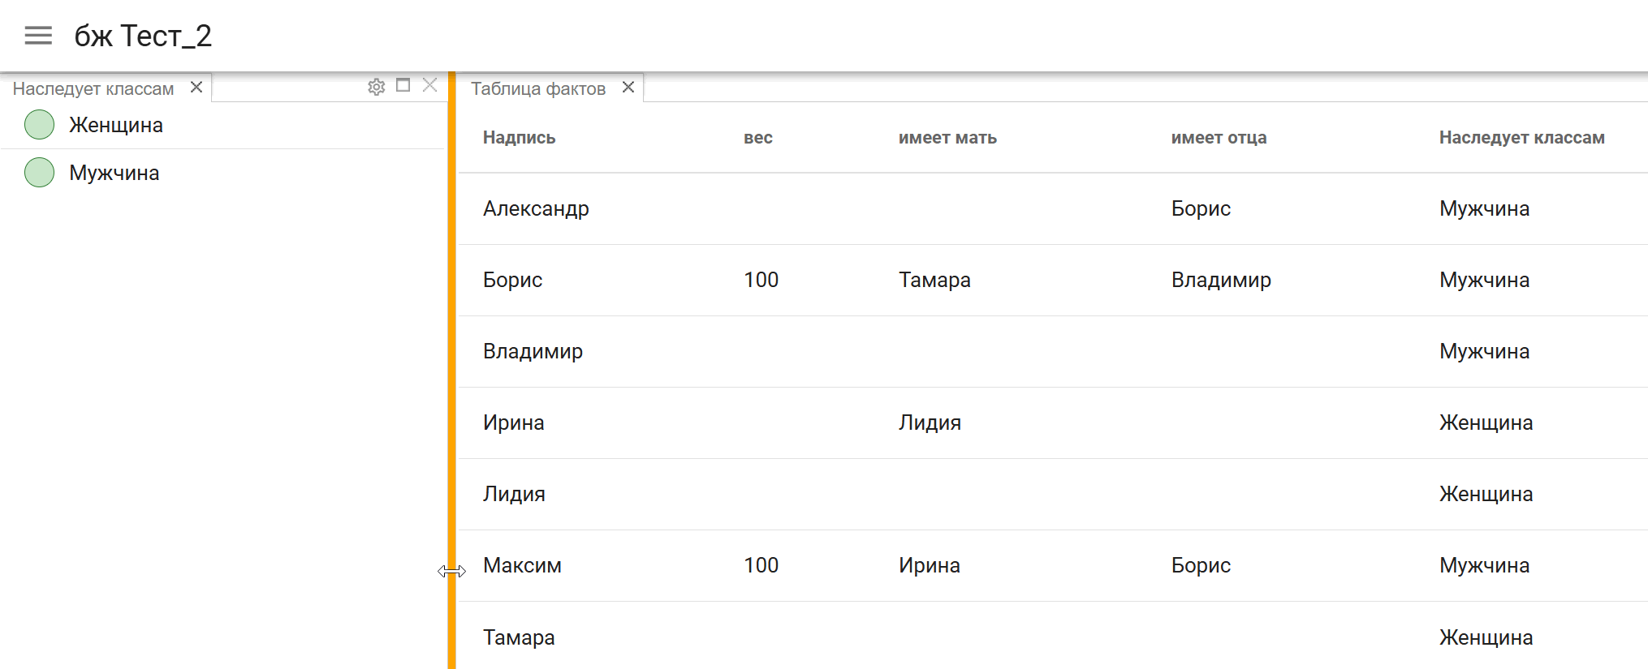Click the orange panel splitter bar
The image size is (1648, 669).
click(x=451, y=370)
